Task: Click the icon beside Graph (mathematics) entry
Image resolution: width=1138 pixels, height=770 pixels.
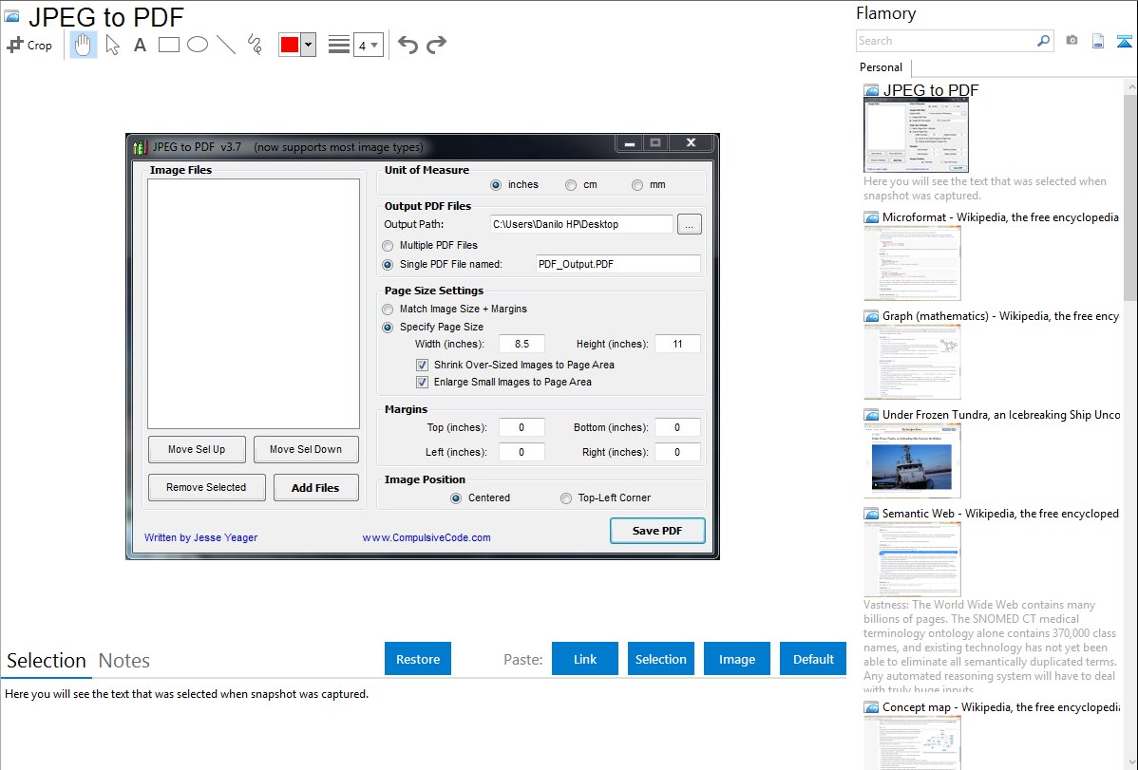Action: (x=871, y=316)
